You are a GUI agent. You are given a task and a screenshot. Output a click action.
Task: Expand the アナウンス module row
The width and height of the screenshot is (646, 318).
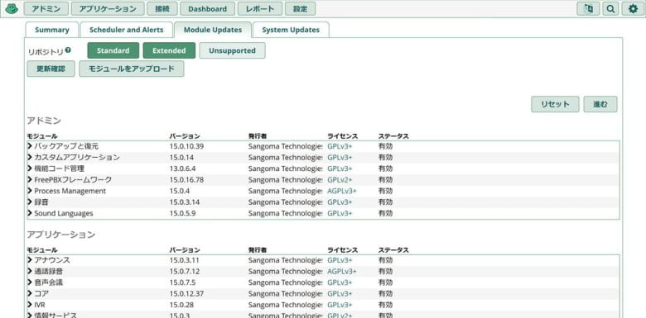tap(323, 260)
